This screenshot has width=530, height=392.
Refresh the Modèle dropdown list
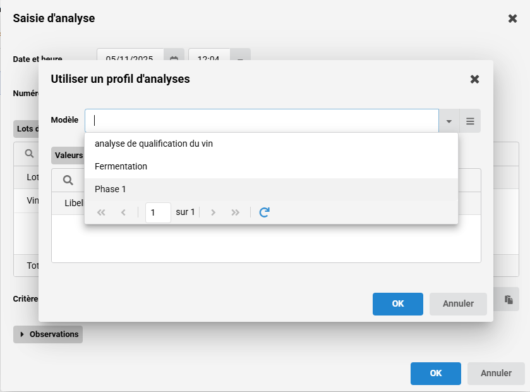264,212
